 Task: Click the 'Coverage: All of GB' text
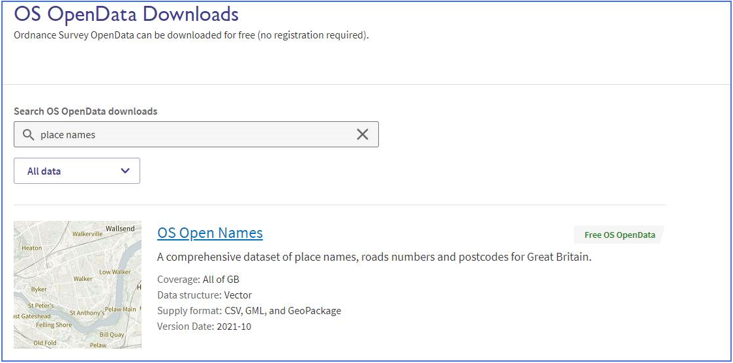[198, 280]
